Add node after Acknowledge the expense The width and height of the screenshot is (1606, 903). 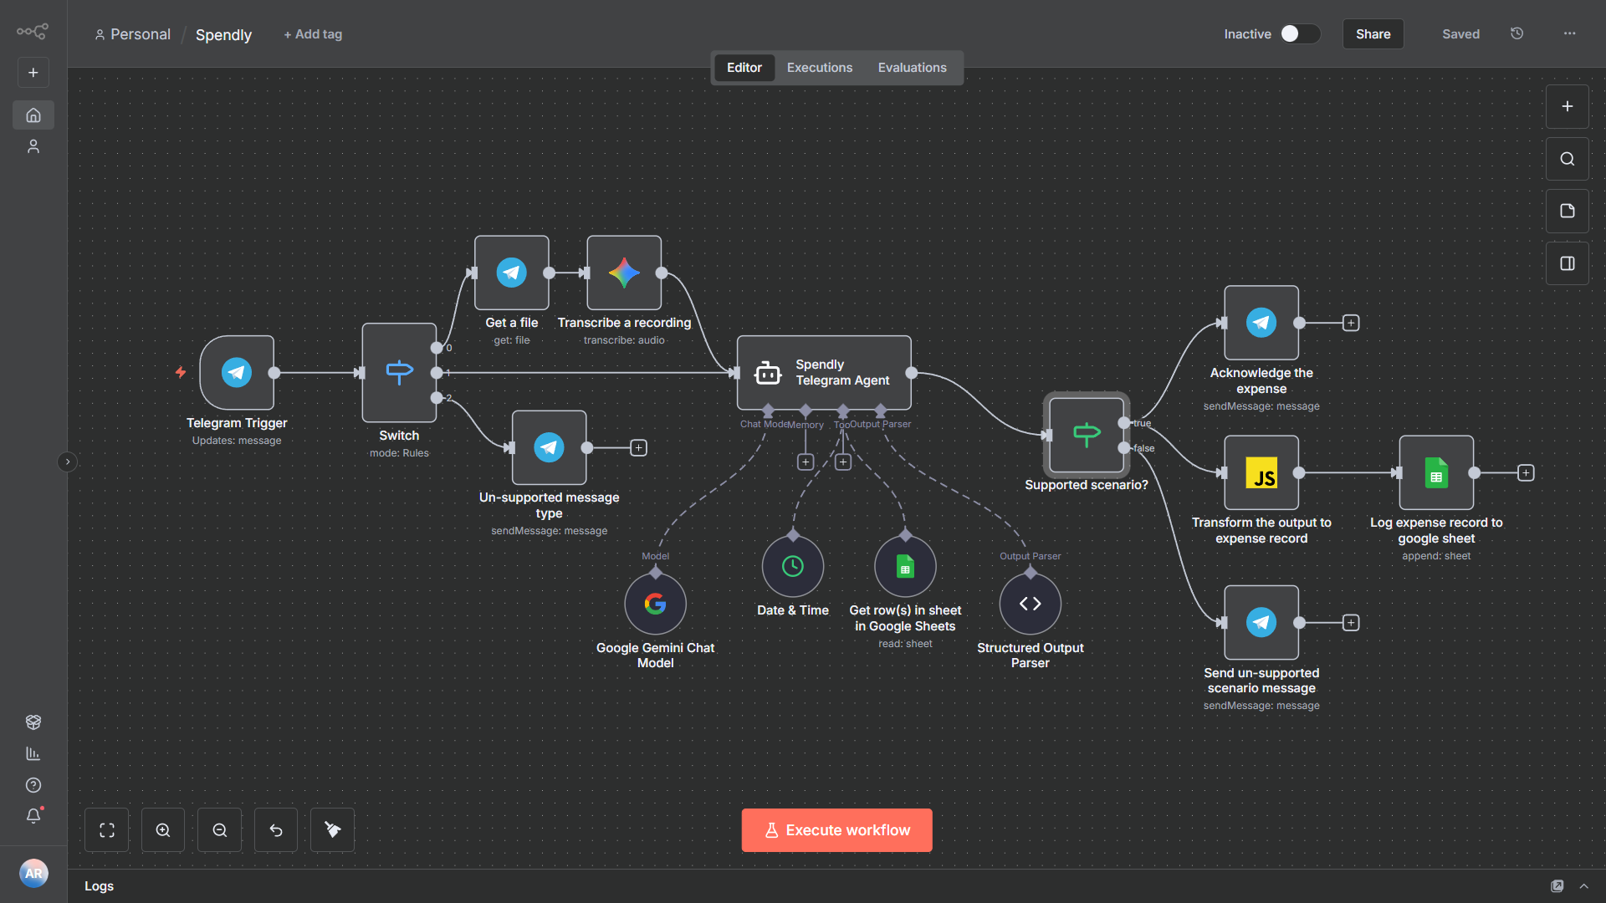(x=1351, y=323)
